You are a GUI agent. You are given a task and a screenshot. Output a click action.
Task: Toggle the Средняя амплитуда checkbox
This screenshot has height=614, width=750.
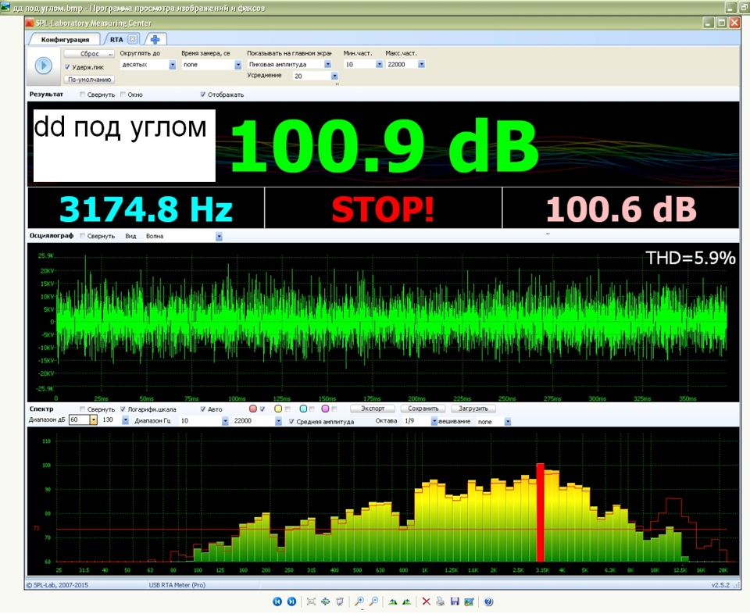(291, 422)
